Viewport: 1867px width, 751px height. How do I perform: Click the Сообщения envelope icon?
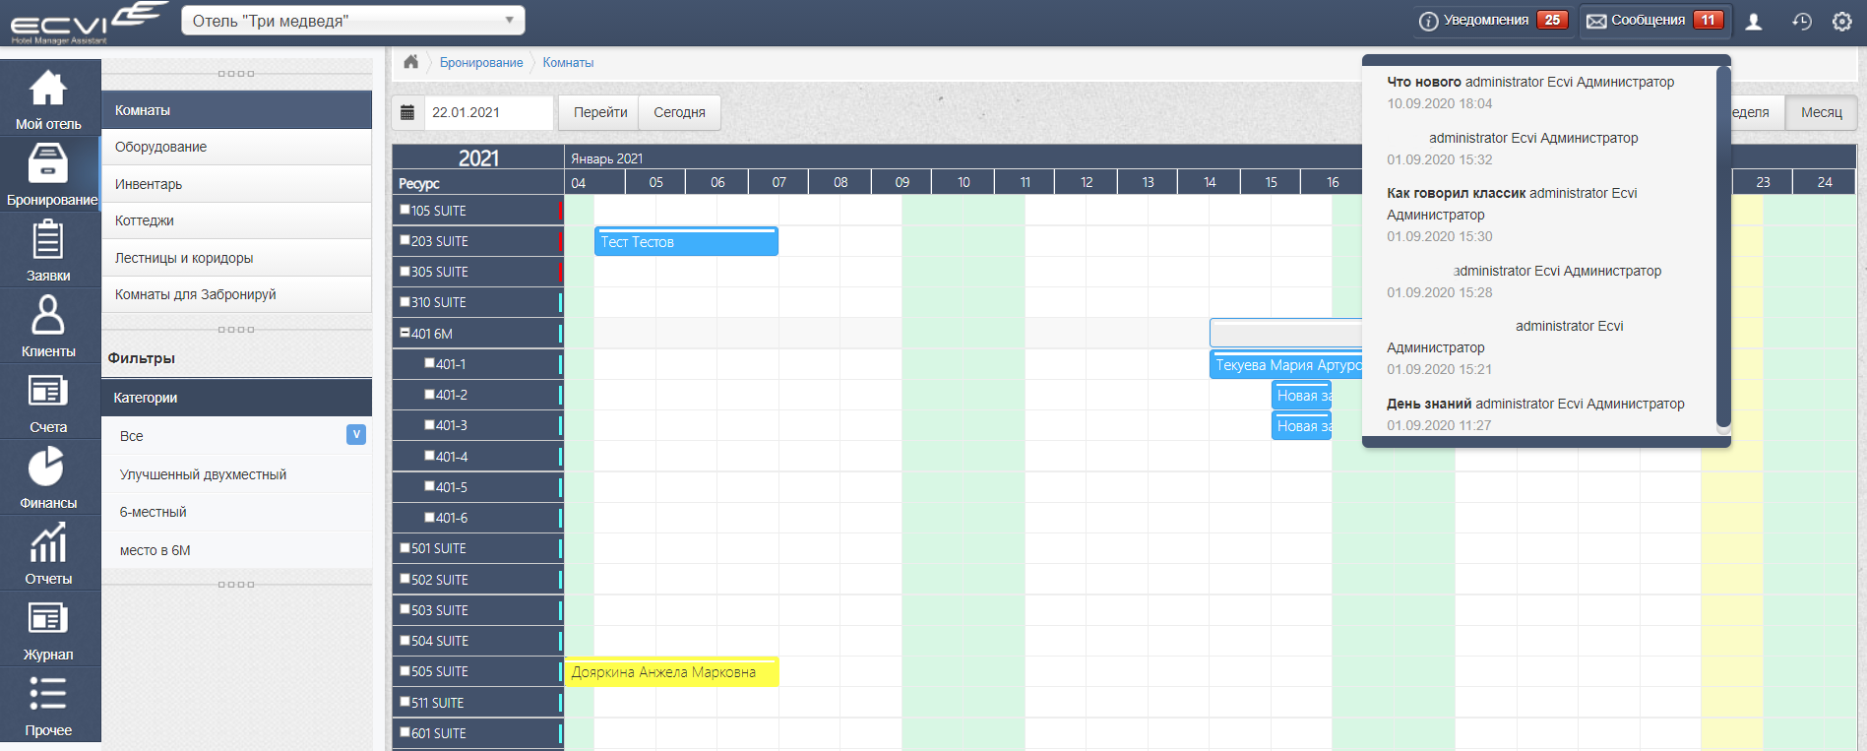[1596, 21]
